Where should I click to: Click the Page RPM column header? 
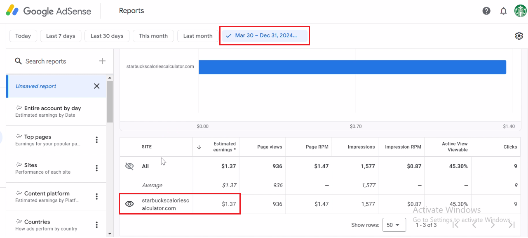coord(317,147)
